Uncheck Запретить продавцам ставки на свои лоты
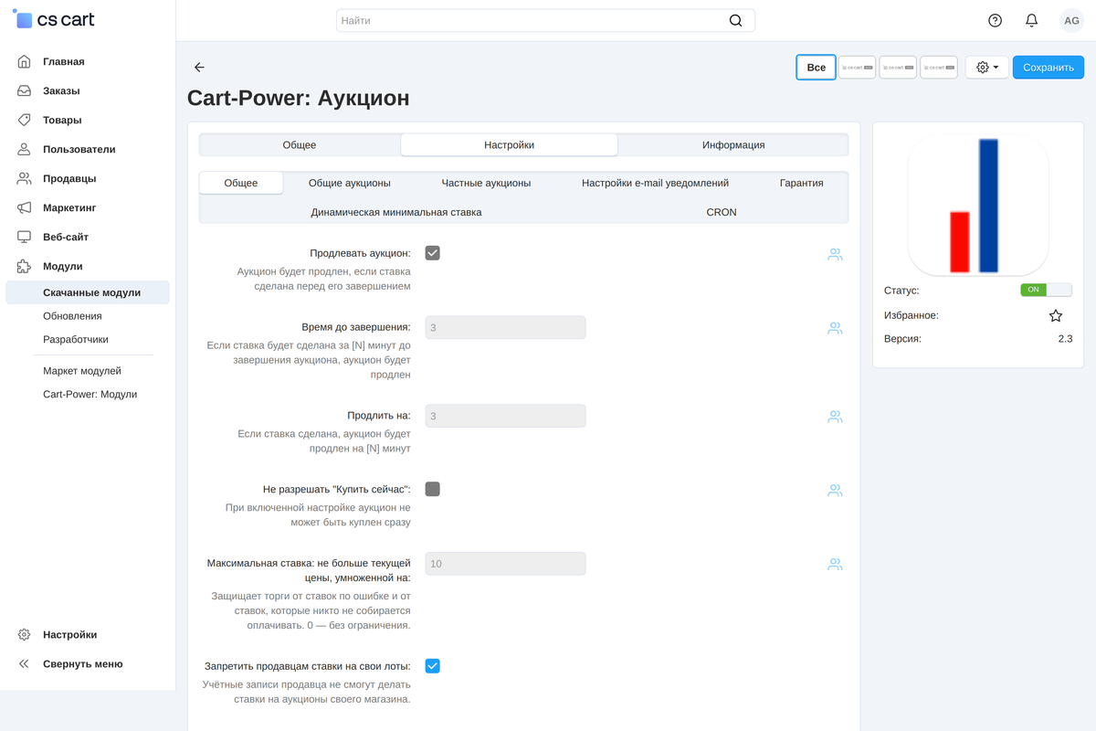 tap(433, 666)
